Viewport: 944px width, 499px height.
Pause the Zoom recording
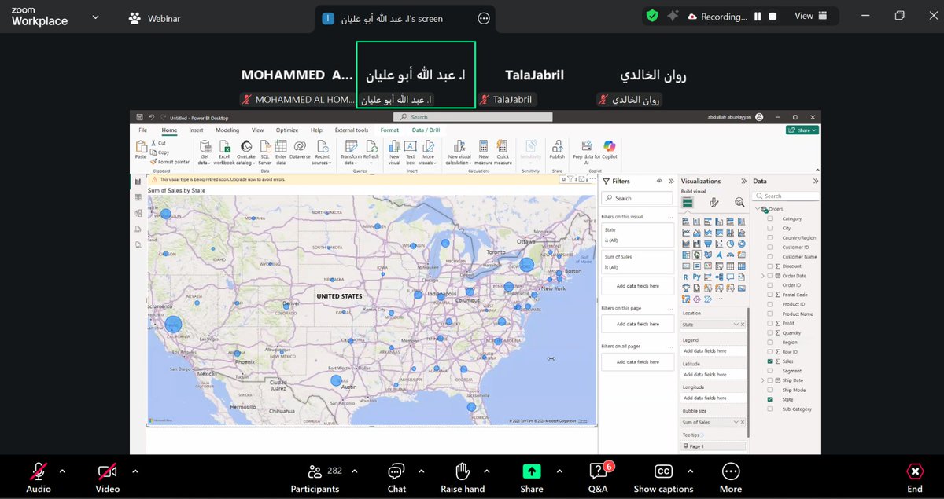point(758,16)
